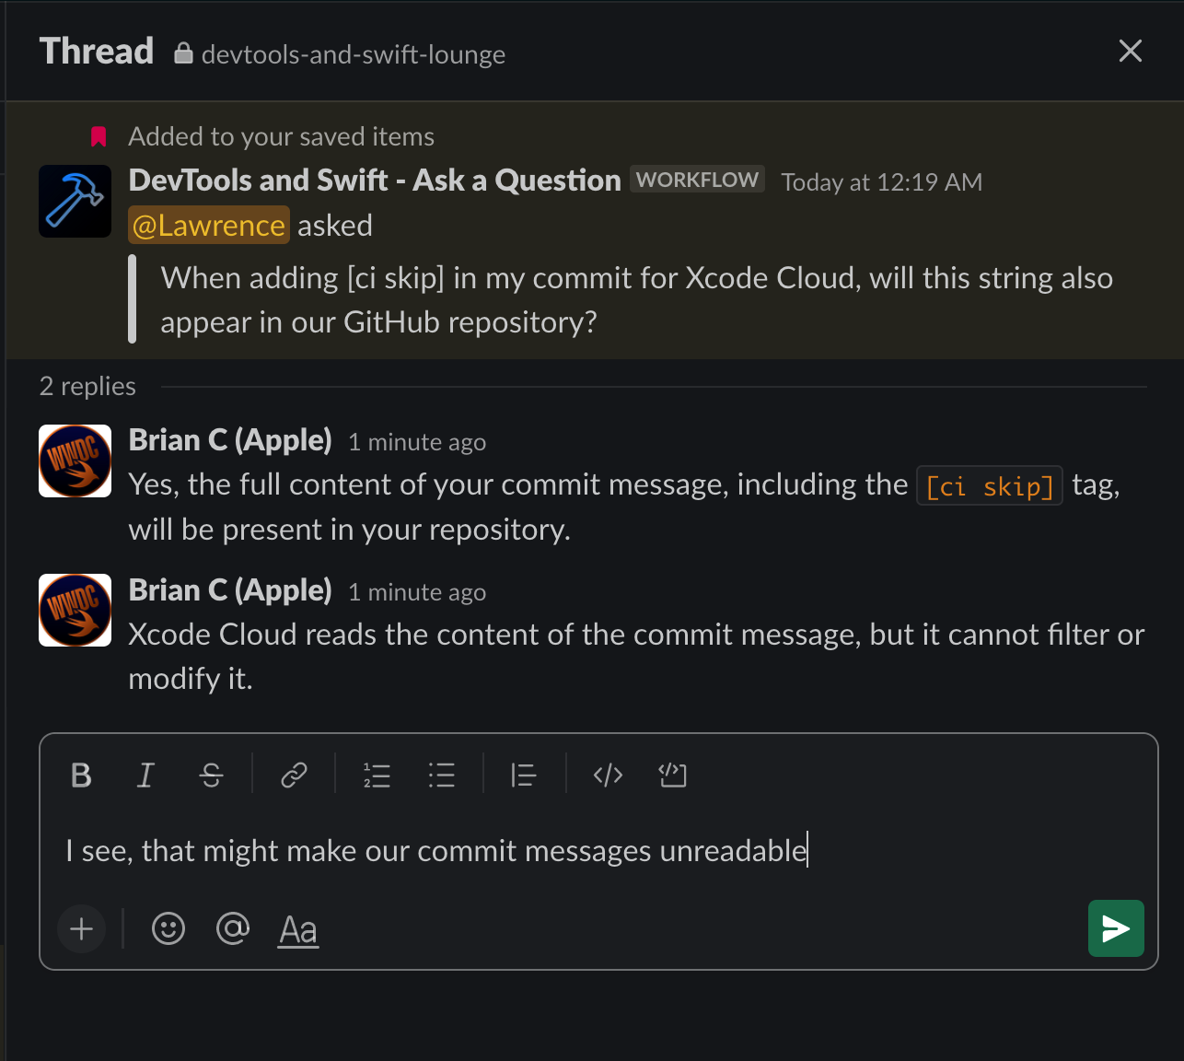Screen dimensions: 1184x1061
Task: Click the @Lawrence mention
Action: (209, 226)
